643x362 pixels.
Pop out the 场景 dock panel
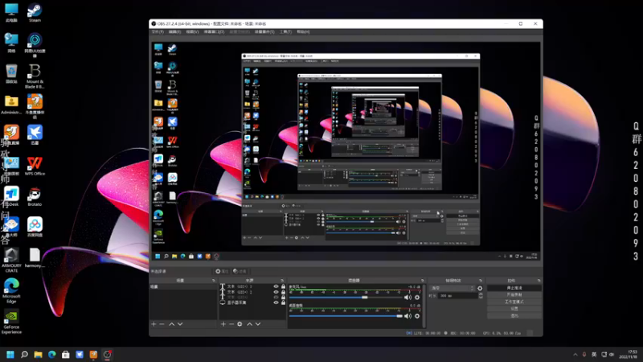tap(214, 281)
